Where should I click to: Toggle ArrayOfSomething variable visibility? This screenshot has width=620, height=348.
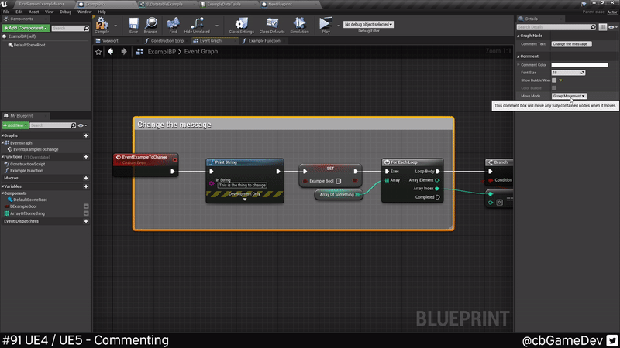click(x=86, y=213)
